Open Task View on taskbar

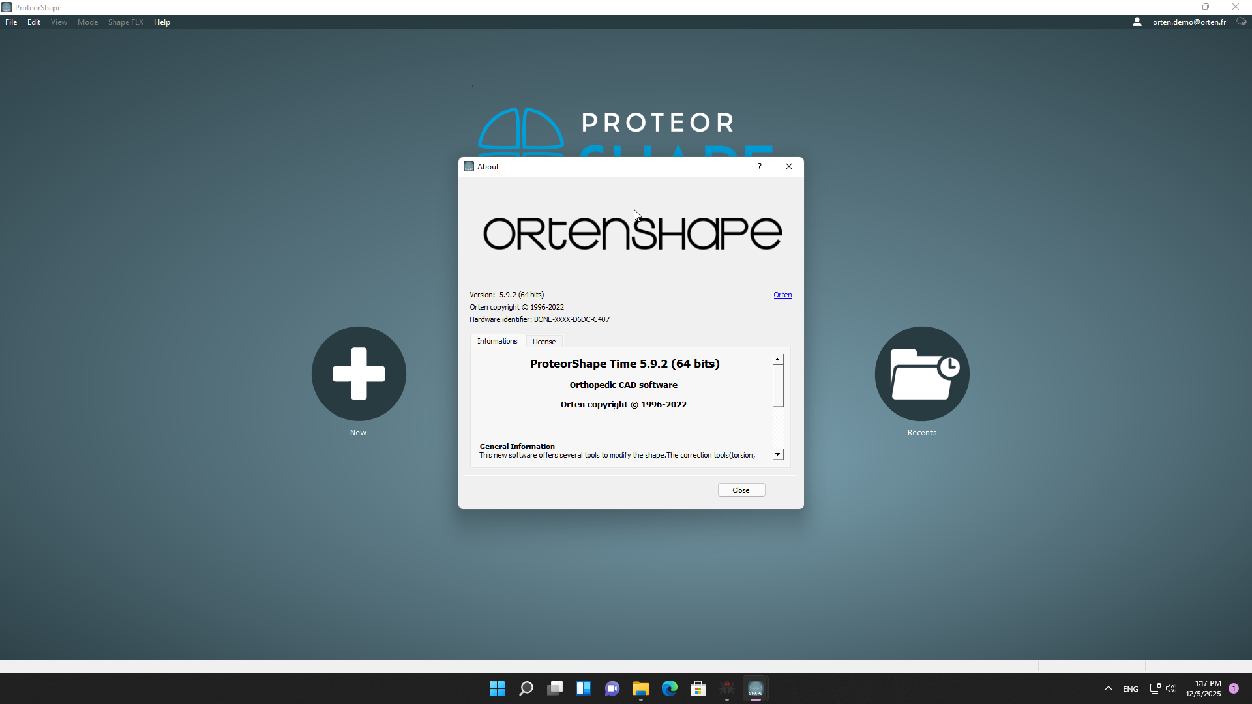(555, 689)
